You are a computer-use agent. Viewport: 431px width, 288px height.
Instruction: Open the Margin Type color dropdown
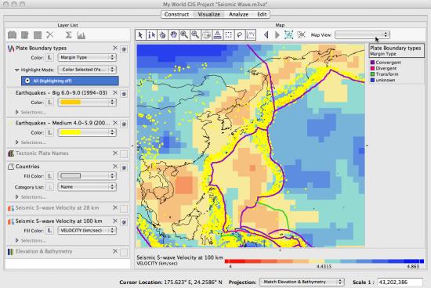pyautogui.click(x=87, y=57)
